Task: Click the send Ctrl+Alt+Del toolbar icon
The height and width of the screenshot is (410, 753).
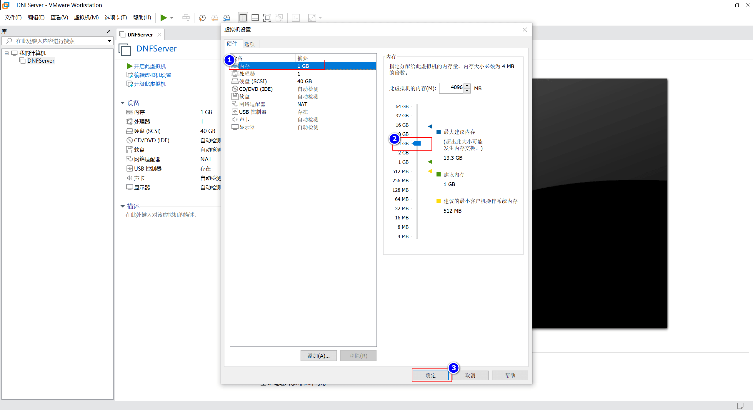Action: click(x=186, y=18)
